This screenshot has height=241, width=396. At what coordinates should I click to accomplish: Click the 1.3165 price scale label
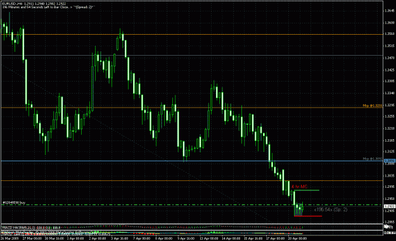(x=390, y=140)
